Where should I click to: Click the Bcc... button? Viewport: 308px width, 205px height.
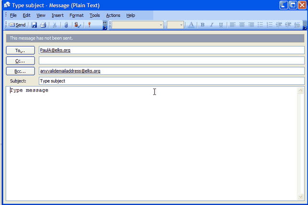point(20,71)
